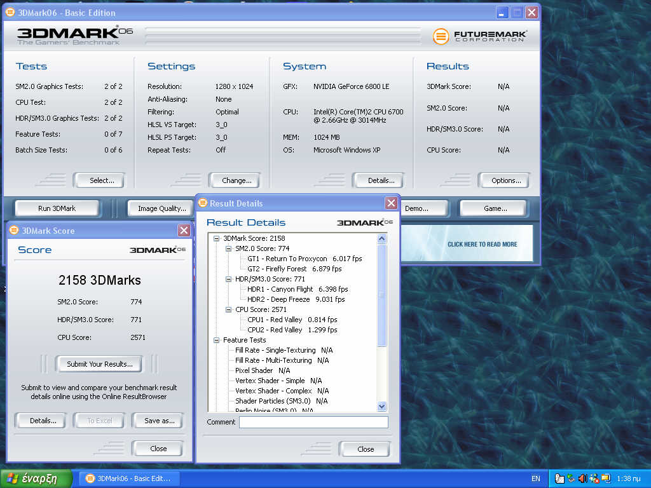Select Shader Particles (SM3.0) row

coord(281,401)
